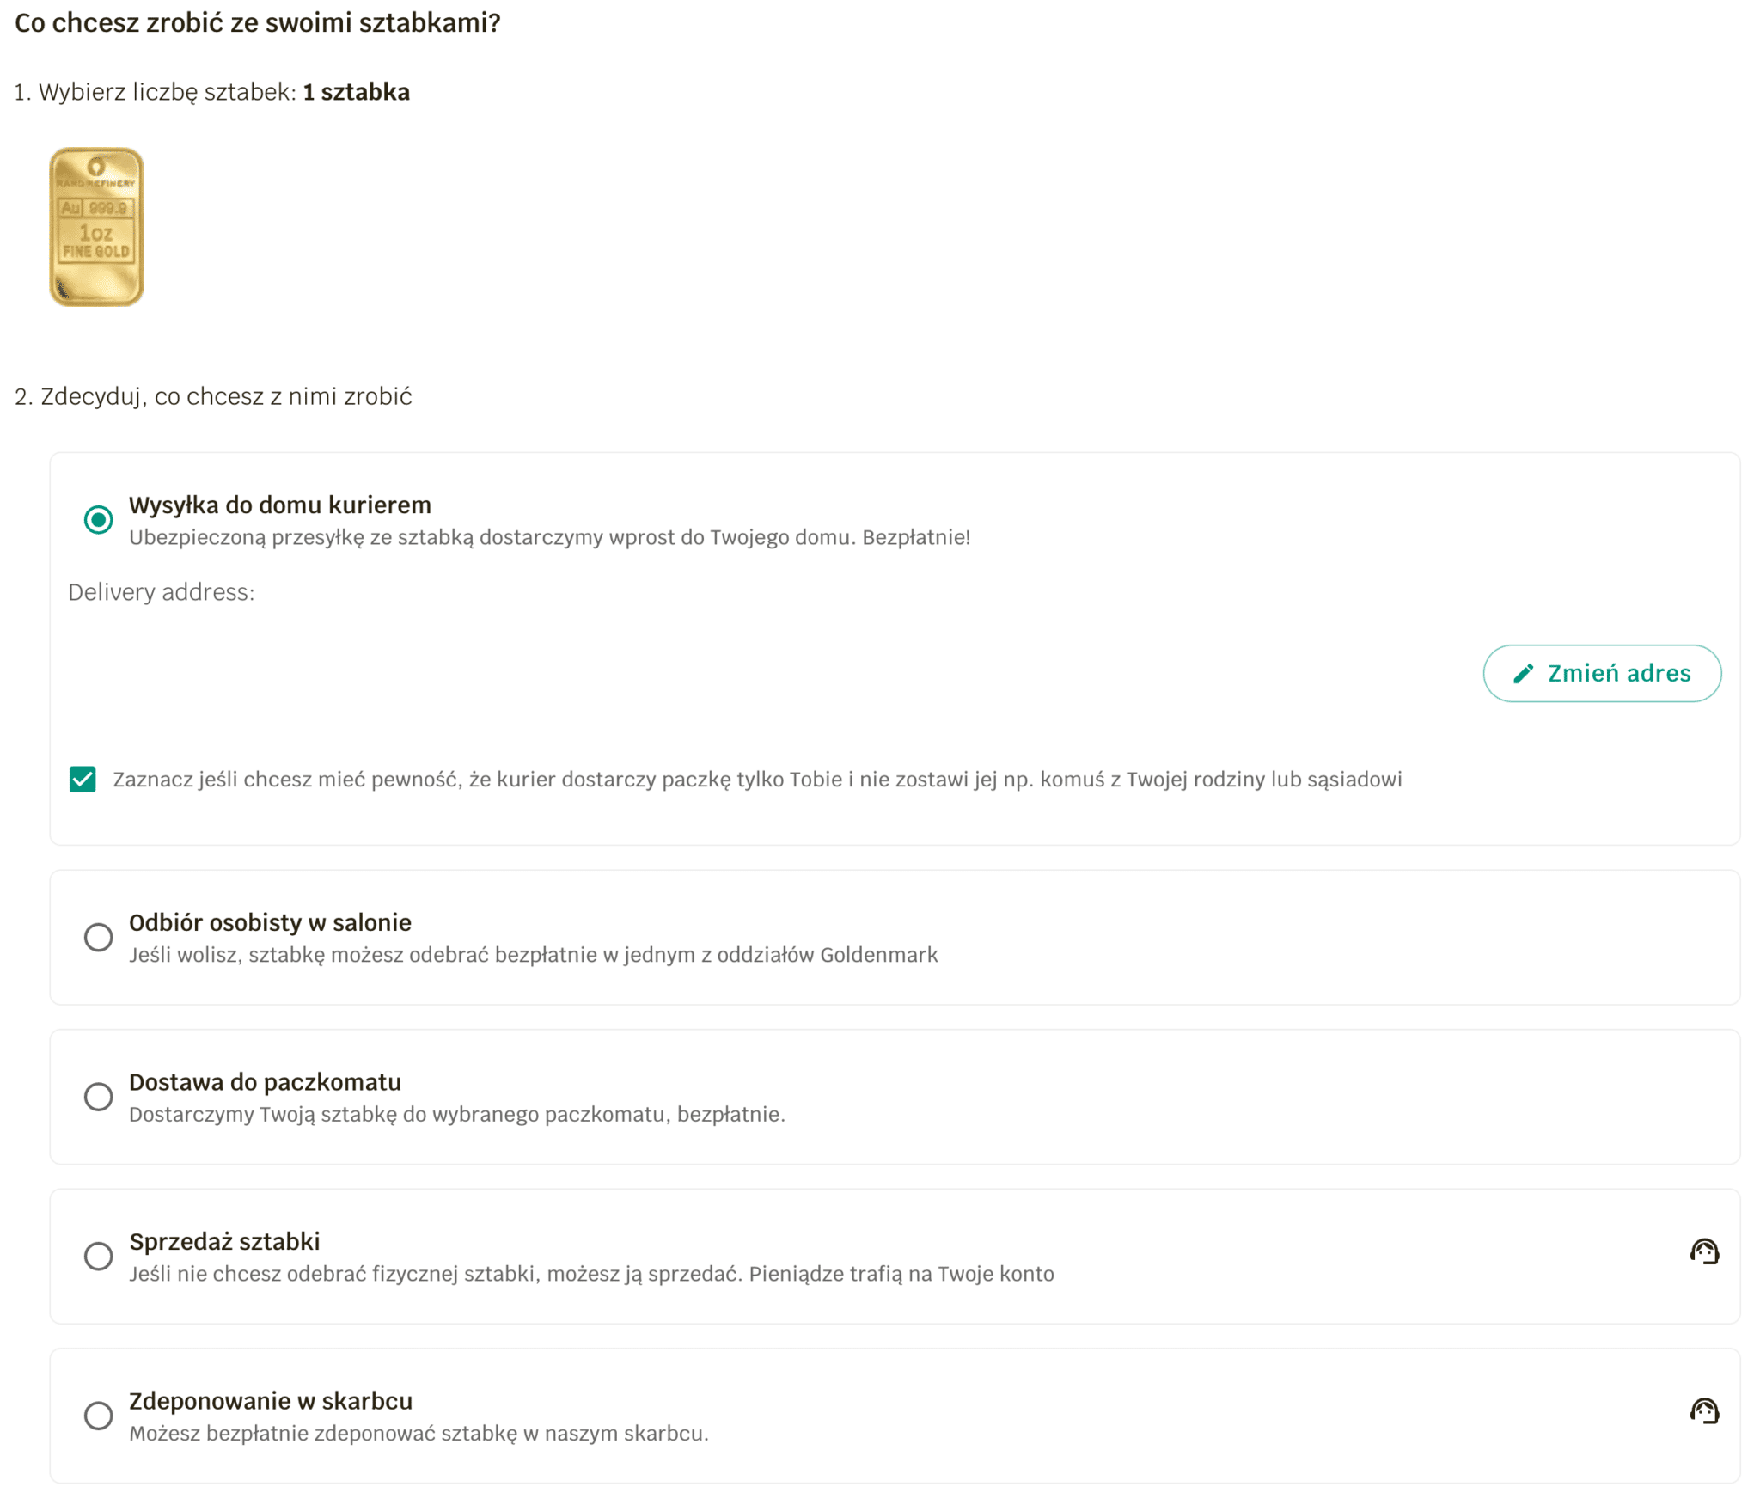
Task: Select Zdeponowanie w skarbcu radio button
Action: coord(99,1415)
